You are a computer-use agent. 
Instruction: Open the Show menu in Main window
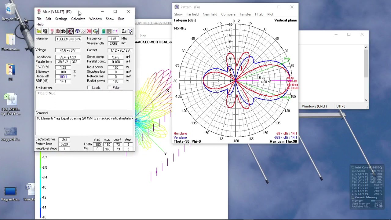[110, 19]
